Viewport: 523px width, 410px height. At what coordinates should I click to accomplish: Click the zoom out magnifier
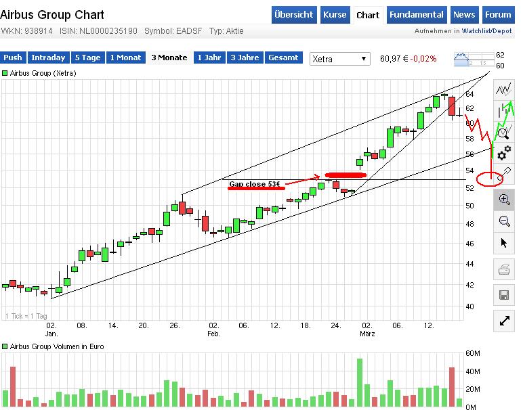[504, 221]
